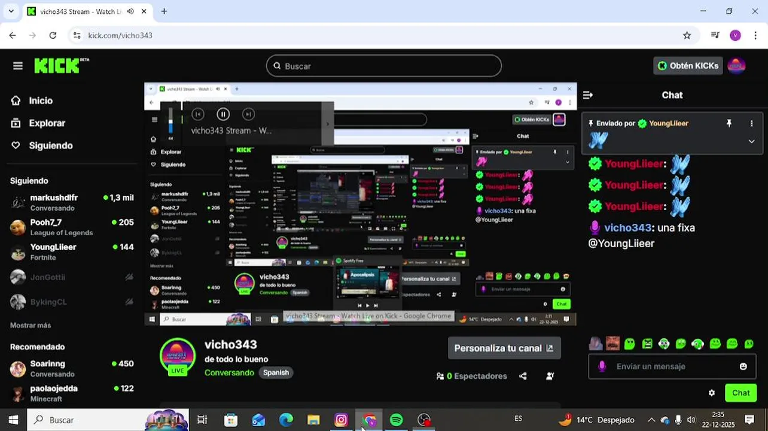Click the share stream icon

coord(523,376)
